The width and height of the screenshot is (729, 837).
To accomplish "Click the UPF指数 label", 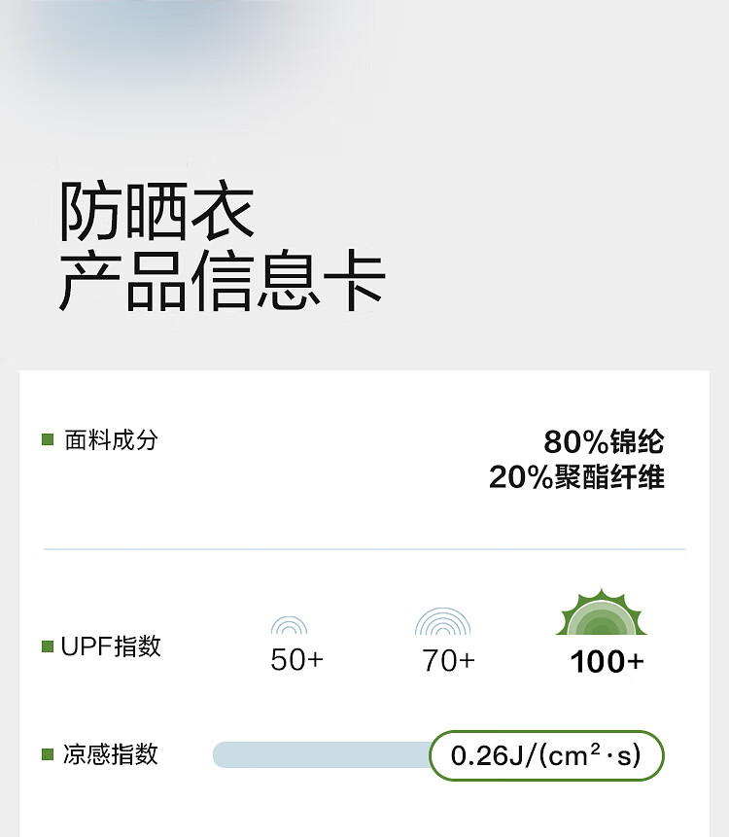I will pyautogui.click(x=111, y=646).
